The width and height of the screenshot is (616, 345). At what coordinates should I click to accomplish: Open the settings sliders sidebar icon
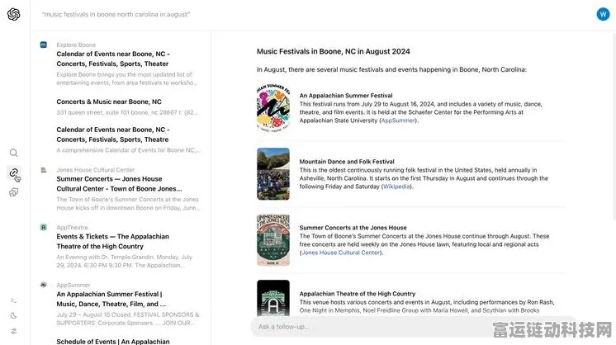(x=14, y=331)
